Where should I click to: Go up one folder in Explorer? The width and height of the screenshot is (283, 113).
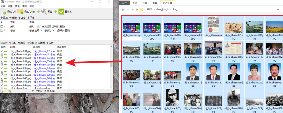[137, 9]
